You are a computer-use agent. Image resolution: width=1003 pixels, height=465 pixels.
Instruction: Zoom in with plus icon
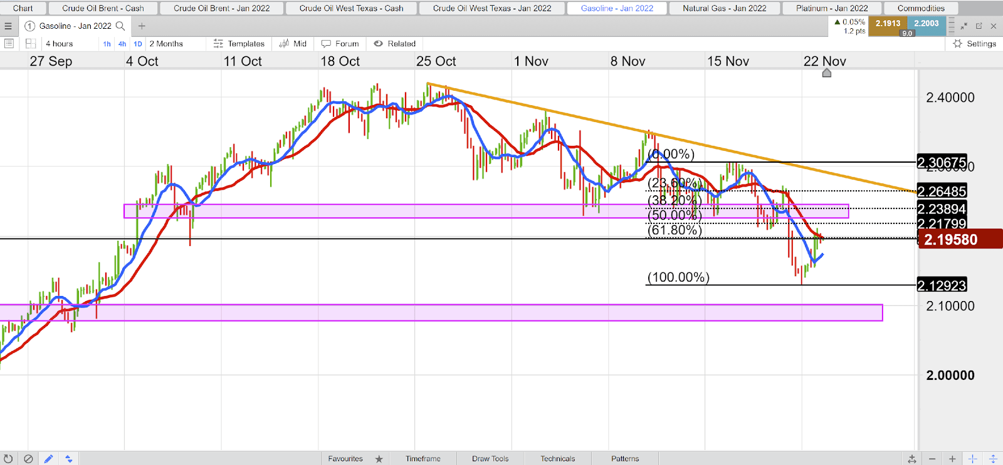tap(952, 459)
